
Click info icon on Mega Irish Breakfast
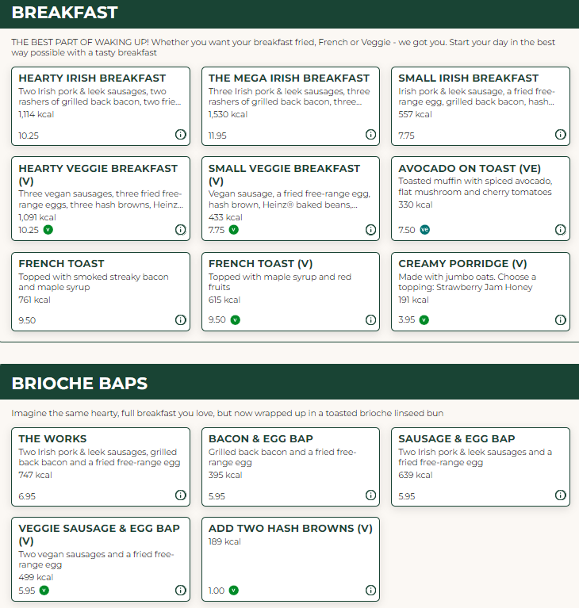click(x=370, y=135)
